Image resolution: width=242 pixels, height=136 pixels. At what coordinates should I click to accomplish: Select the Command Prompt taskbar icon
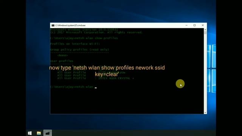48,133
